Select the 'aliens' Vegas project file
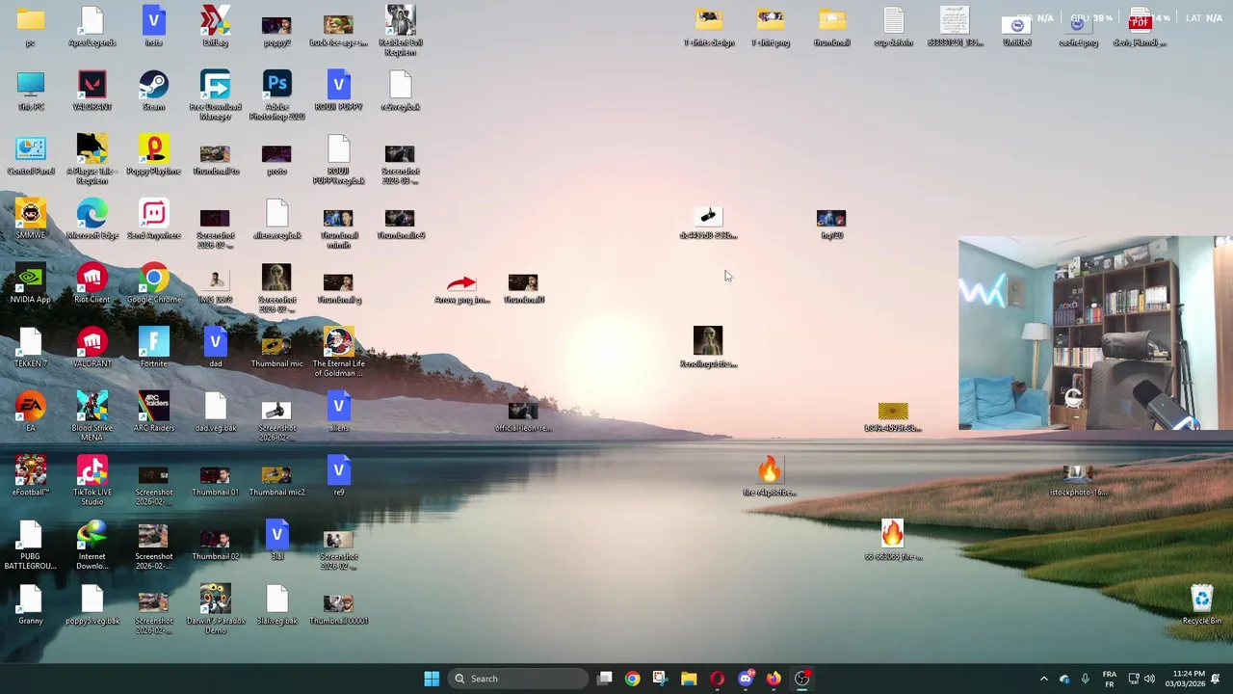The image size is (1233, 694). click(x=338, y=413)
